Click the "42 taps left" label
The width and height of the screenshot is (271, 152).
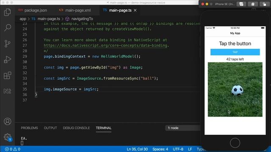point(235,59)
